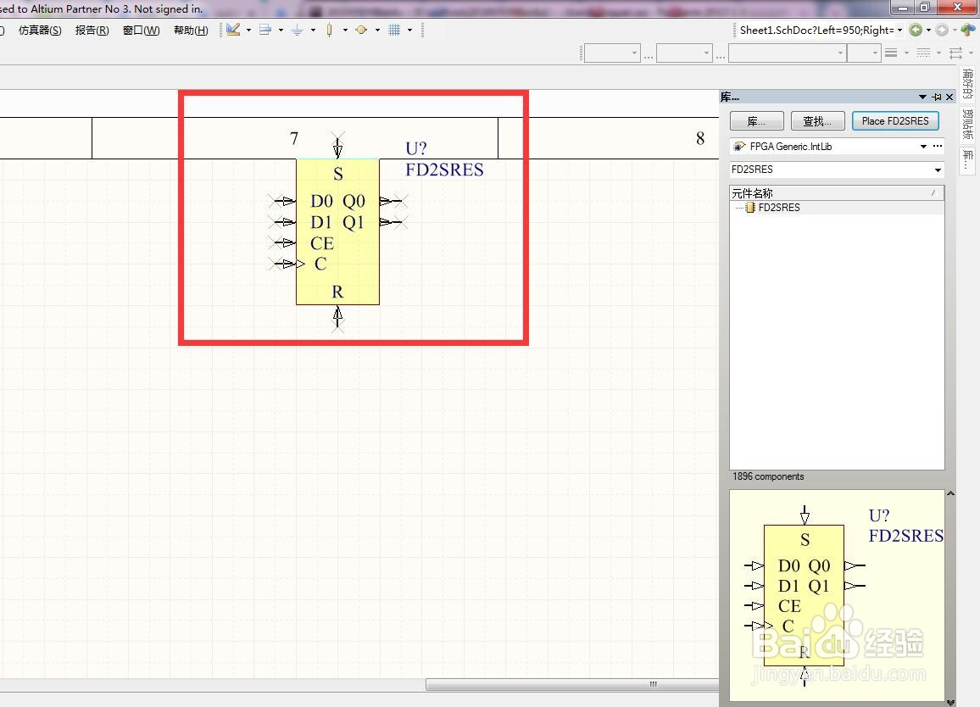The height and width of the screenshot is (707, 980).
Task: Click the Sheet1.SchDoc address field
Action: pos(815,30)
